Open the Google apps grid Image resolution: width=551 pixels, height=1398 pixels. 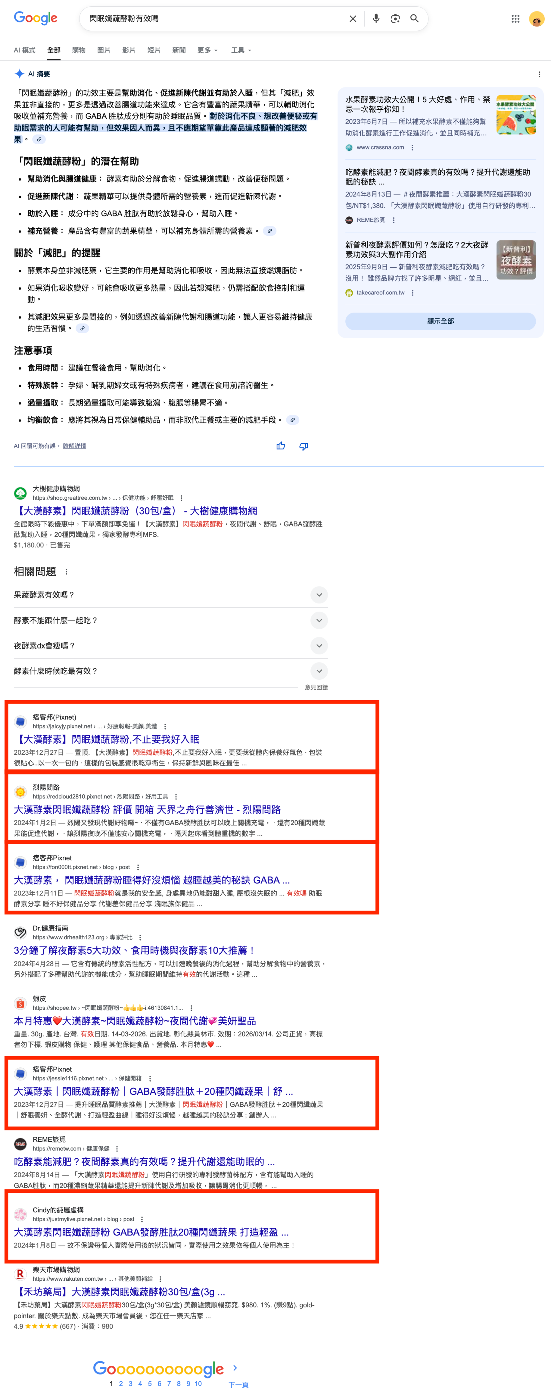[x=515, y=19]
